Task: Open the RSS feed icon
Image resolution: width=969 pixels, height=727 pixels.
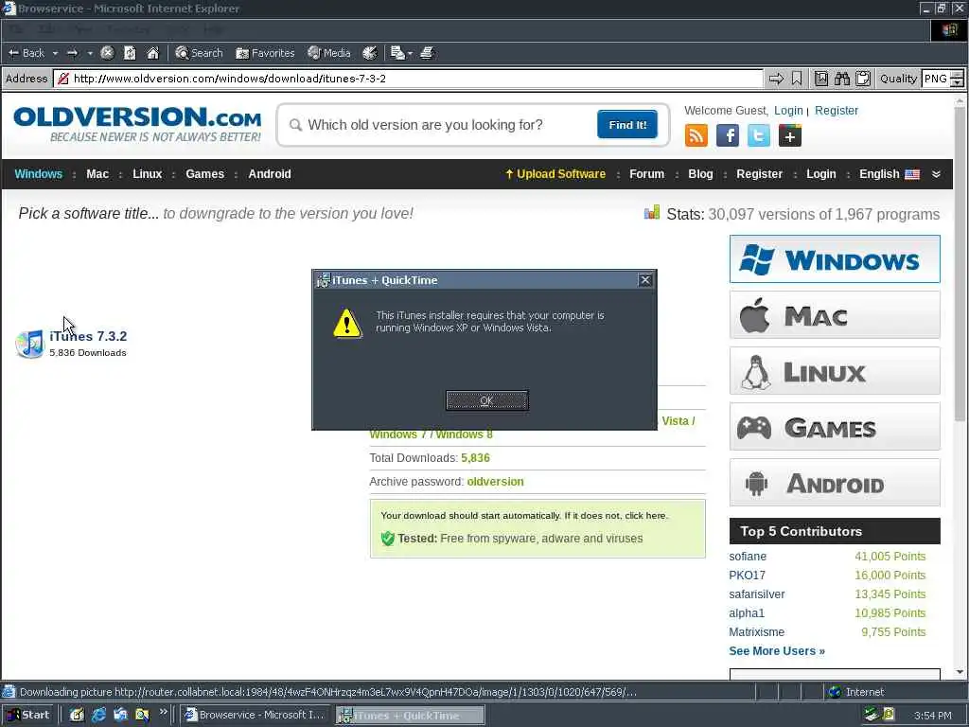Action: click(696, 135)
